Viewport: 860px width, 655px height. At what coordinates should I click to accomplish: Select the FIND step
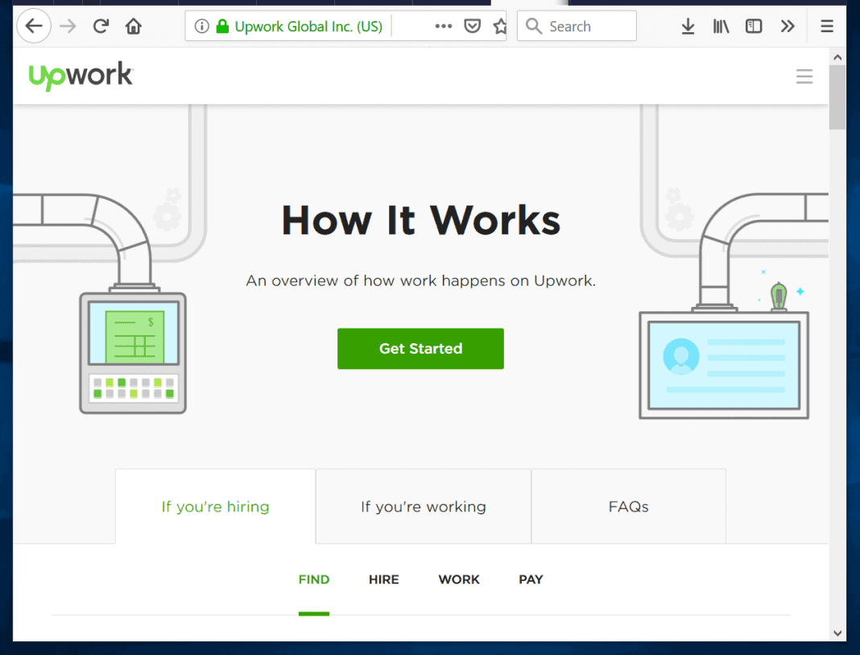(314, 579)
